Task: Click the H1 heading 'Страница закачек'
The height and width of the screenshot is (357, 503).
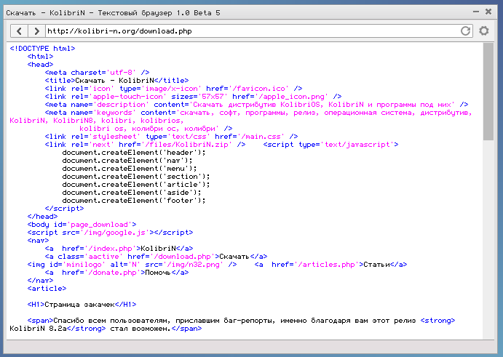Action: click(79, 305)
